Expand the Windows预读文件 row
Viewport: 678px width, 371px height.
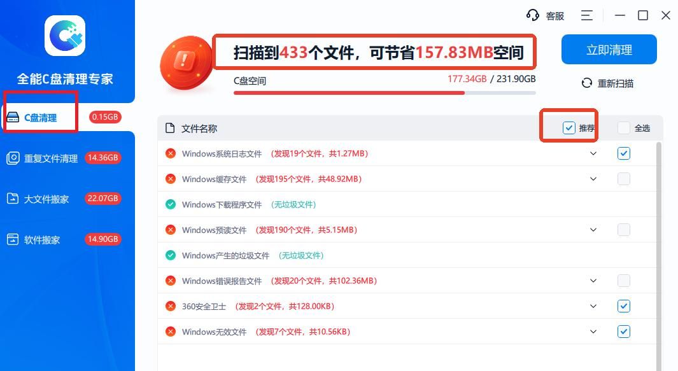593,230
